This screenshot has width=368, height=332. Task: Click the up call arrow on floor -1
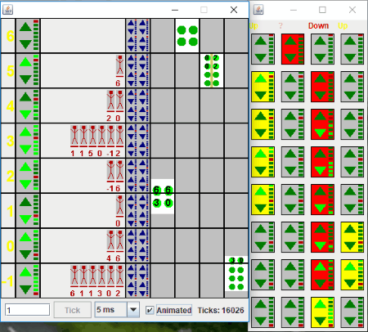point(25,272)
